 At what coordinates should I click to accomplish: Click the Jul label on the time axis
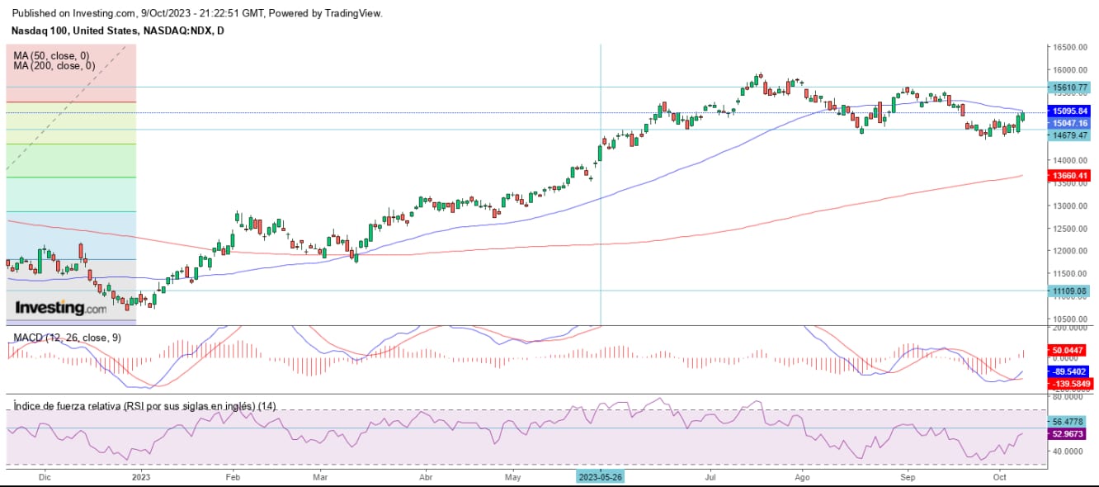(711, 477)
